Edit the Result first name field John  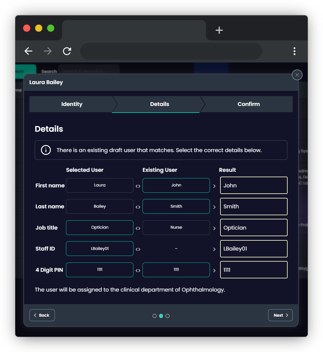254,186
